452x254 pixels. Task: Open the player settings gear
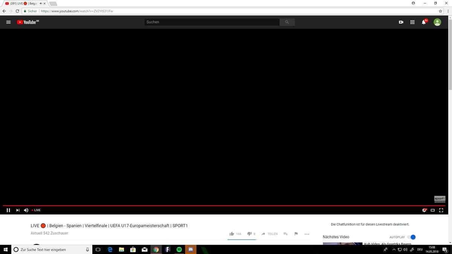tap(425, 210)
